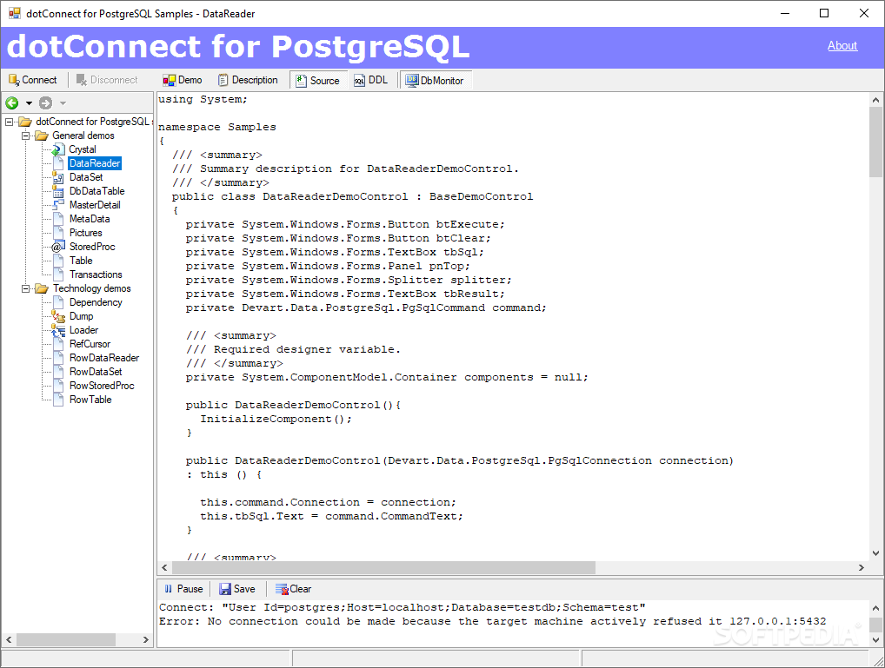Click the 'public class DataReaderDemoControl' line
885x668 pixels.
click(353, 197)
